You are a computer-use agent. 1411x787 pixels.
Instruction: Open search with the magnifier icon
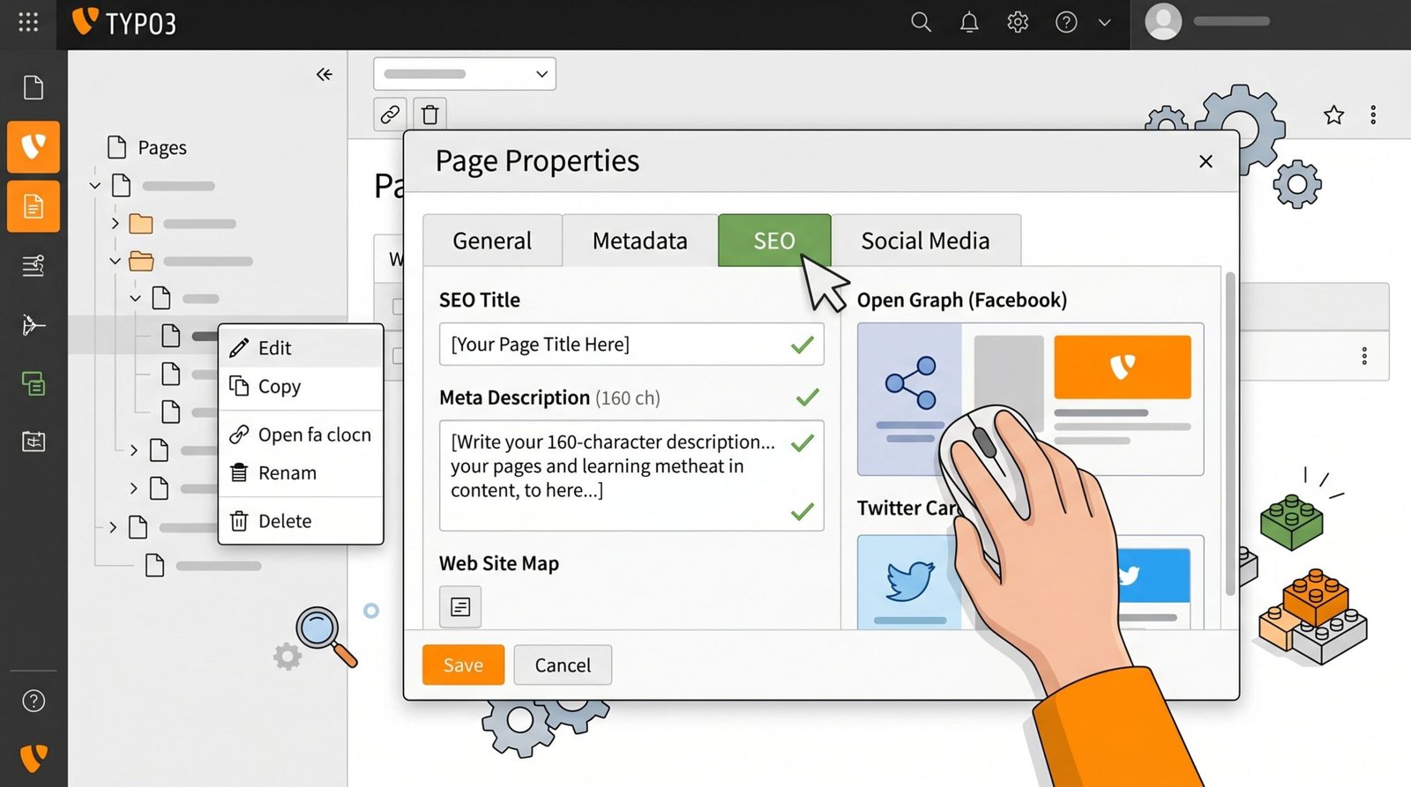click(921, 22)
